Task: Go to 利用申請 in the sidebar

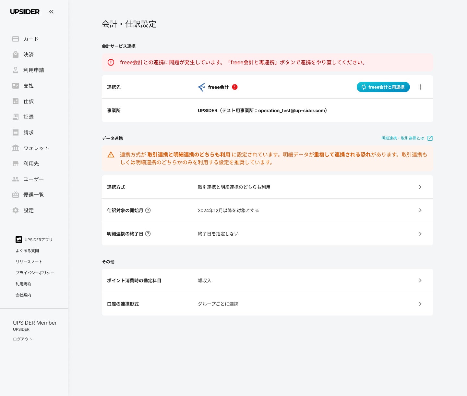Action: coord(34,70)
